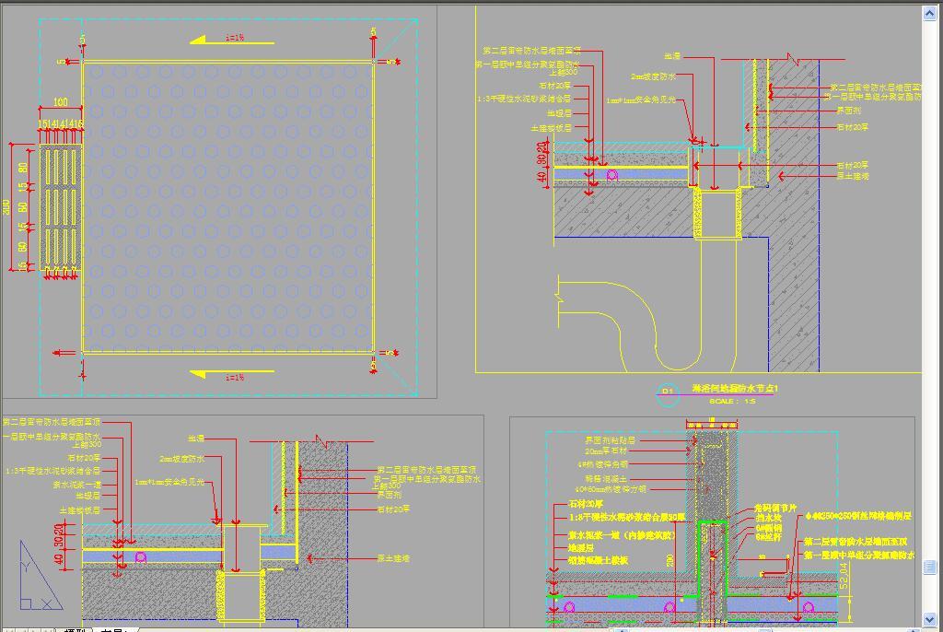Switch to the 模型 model tab
943x632 pixels.
[76, 629]
